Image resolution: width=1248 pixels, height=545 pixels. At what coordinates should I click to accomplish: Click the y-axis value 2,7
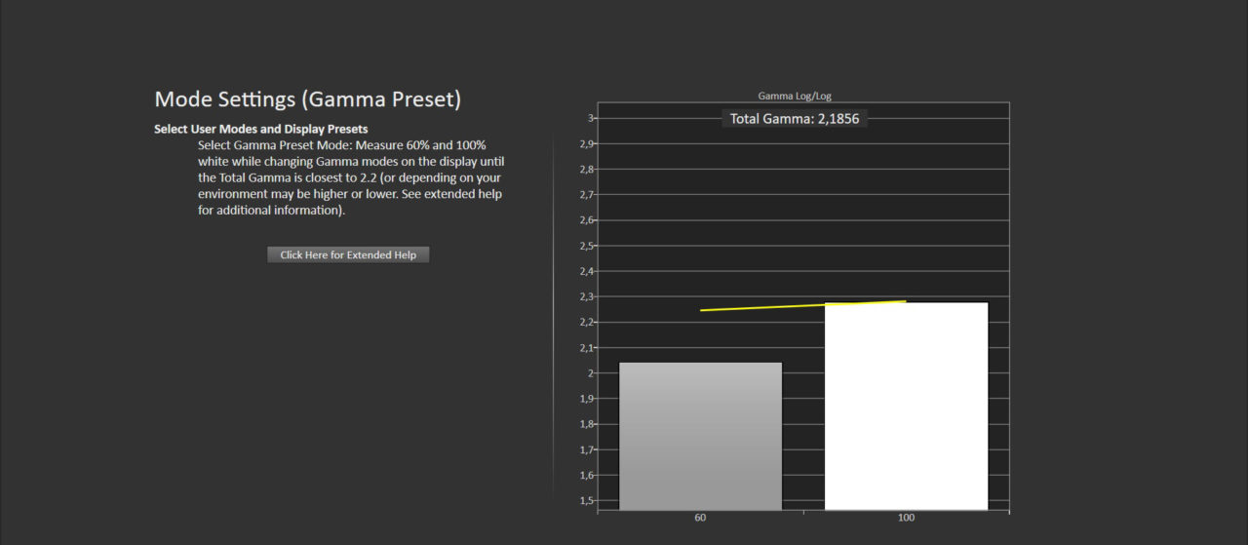(x=585, y=195)
